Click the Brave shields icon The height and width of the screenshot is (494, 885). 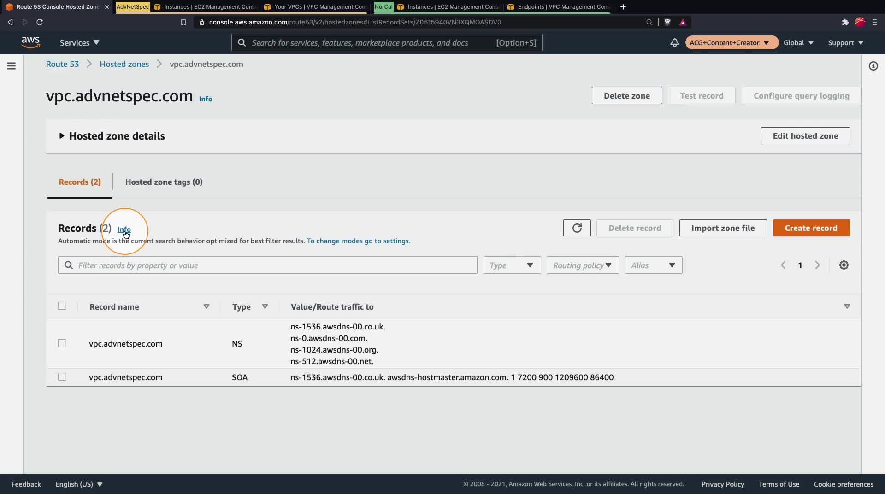pos(667,22)
